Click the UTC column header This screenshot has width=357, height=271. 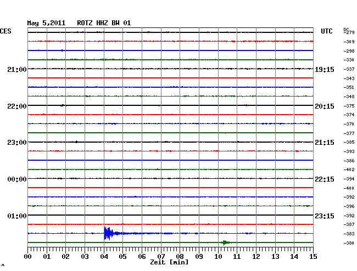pos(326,31)
